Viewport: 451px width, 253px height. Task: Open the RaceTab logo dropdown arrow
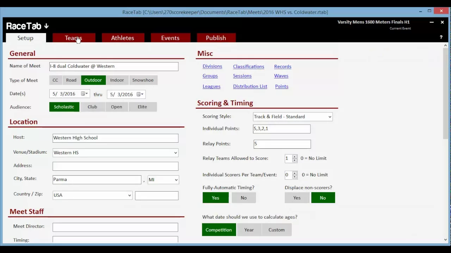(46, 26)
